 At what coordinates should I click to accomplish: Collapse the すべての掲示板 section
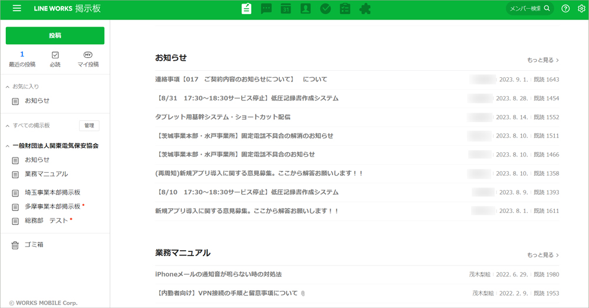pyautogui.click(x=8, y=126)
